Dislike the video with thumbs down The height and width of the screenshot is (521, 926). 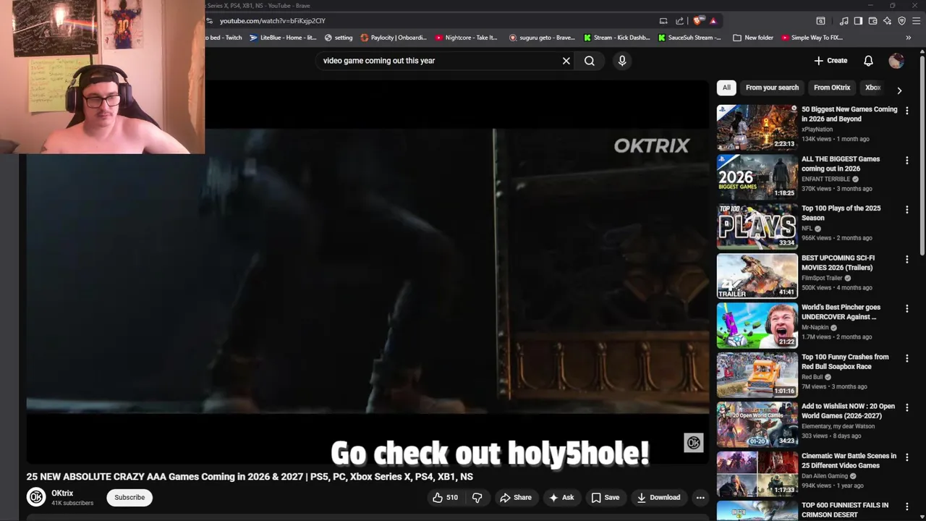coord(477,497)
